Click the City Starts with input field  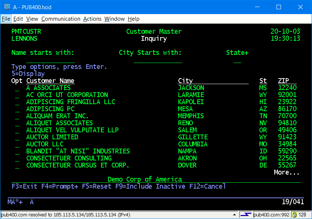coord(157,60)
